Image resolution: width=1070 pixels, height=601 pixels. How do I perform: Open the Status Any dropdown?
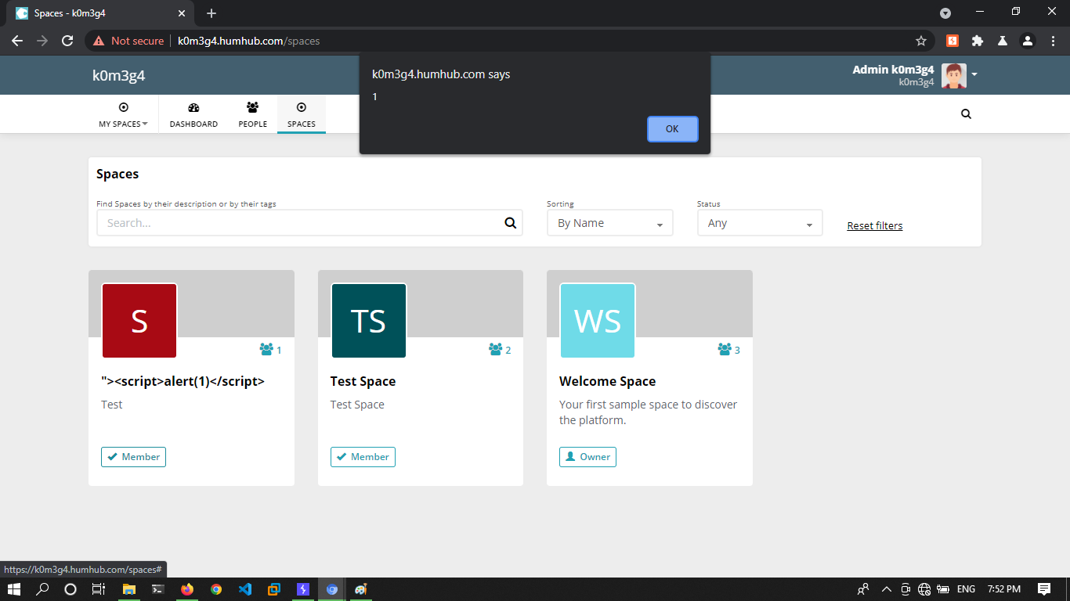(x=760, y=223)
